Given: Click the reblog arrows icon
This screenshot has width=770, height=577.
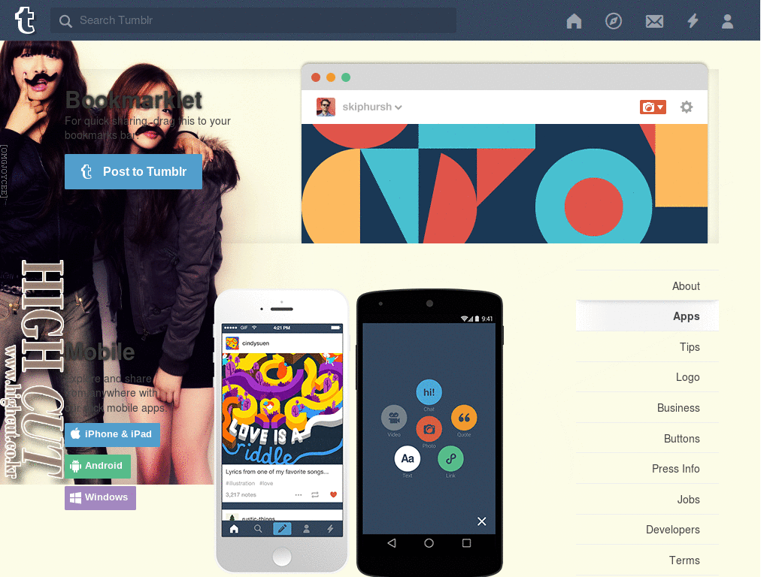Looking at the screenshot, I should (x=315, y=494).
